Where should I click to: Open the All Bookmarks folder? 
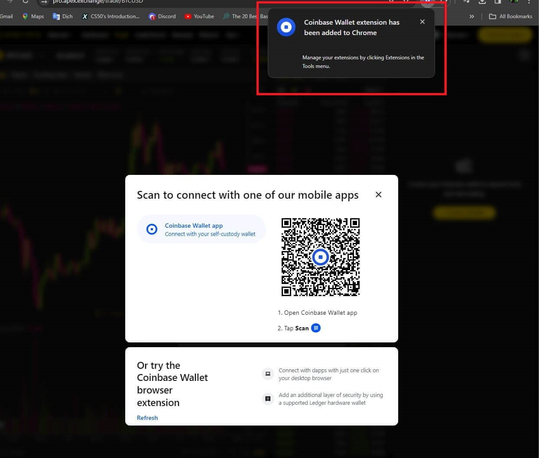(x=510, y=16)
